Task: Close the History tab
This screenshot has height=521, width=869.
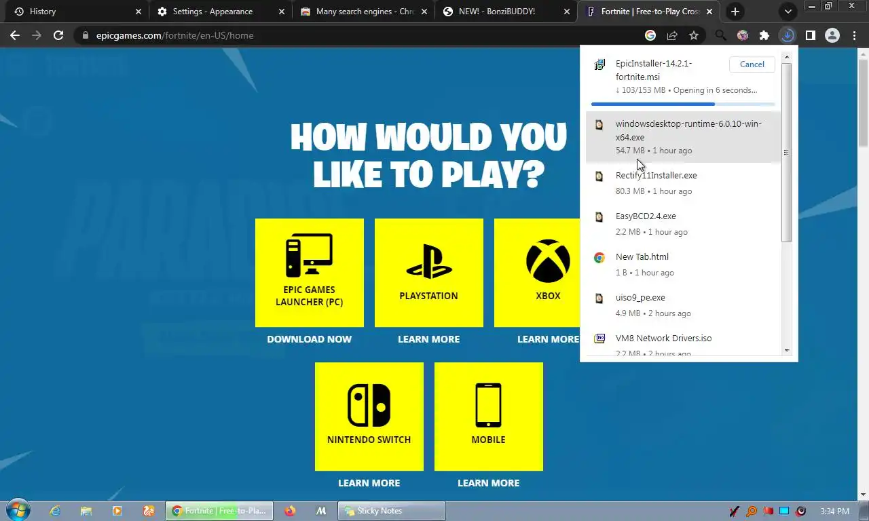Action: point(138,12)
